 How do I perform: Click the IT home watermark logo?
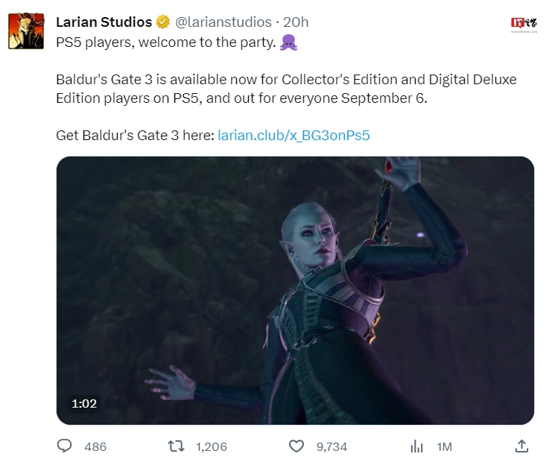tap(524, 25)
